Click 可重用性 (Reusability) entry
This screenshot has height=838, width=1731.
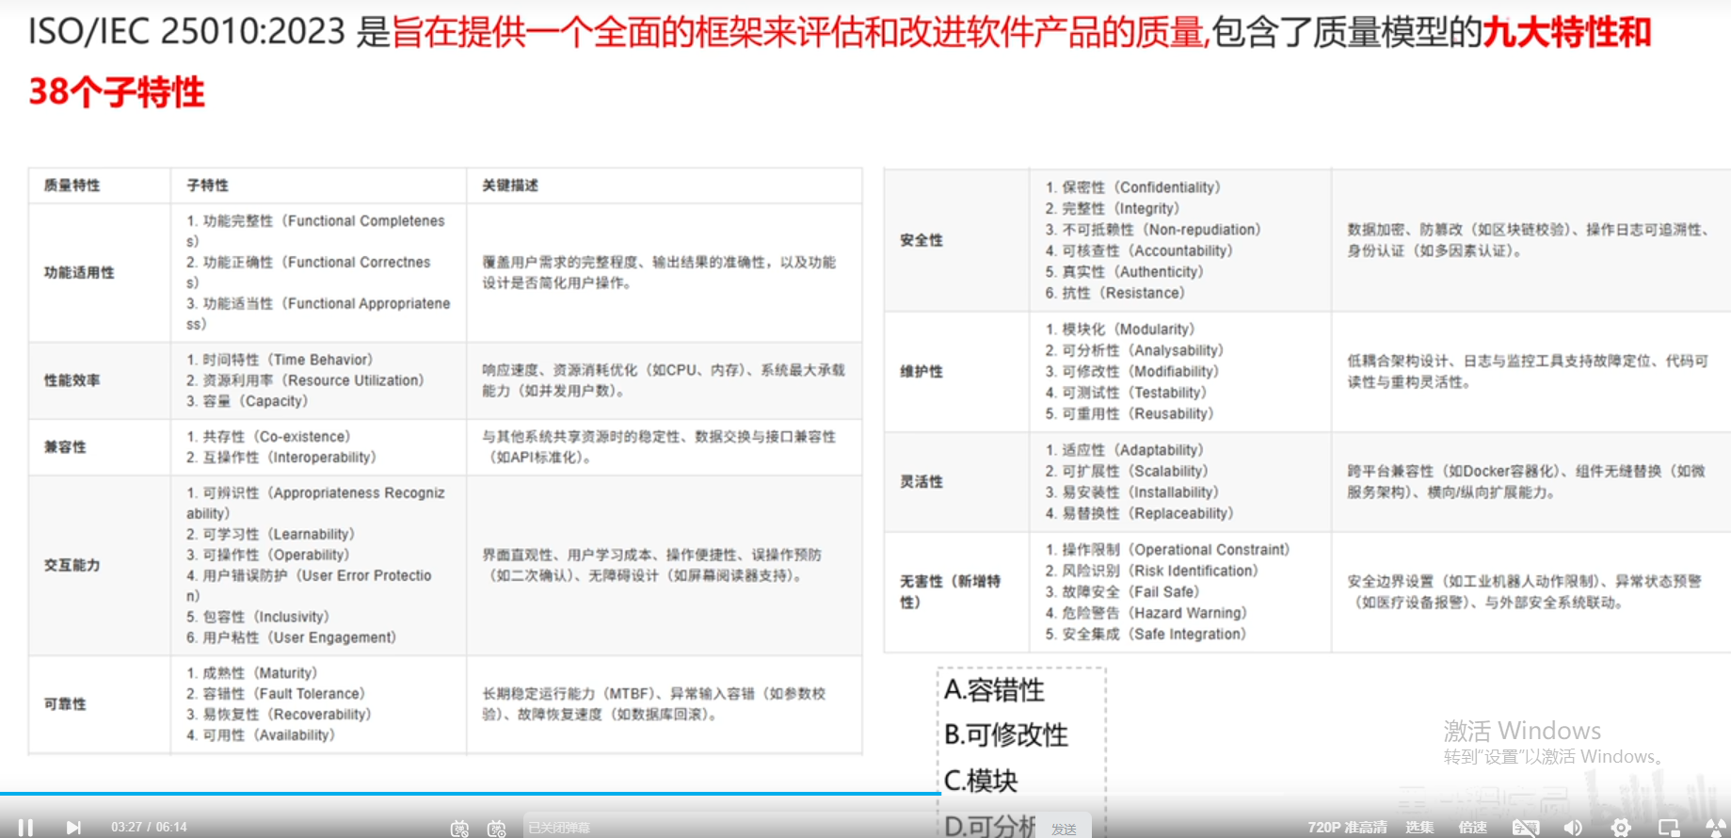click(x=1130, y=414)
